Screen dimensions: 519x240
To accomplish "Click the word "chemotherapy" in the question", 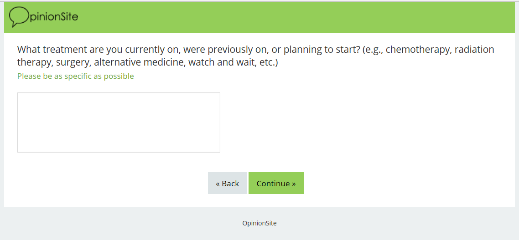I will click(x=418, y=50).
